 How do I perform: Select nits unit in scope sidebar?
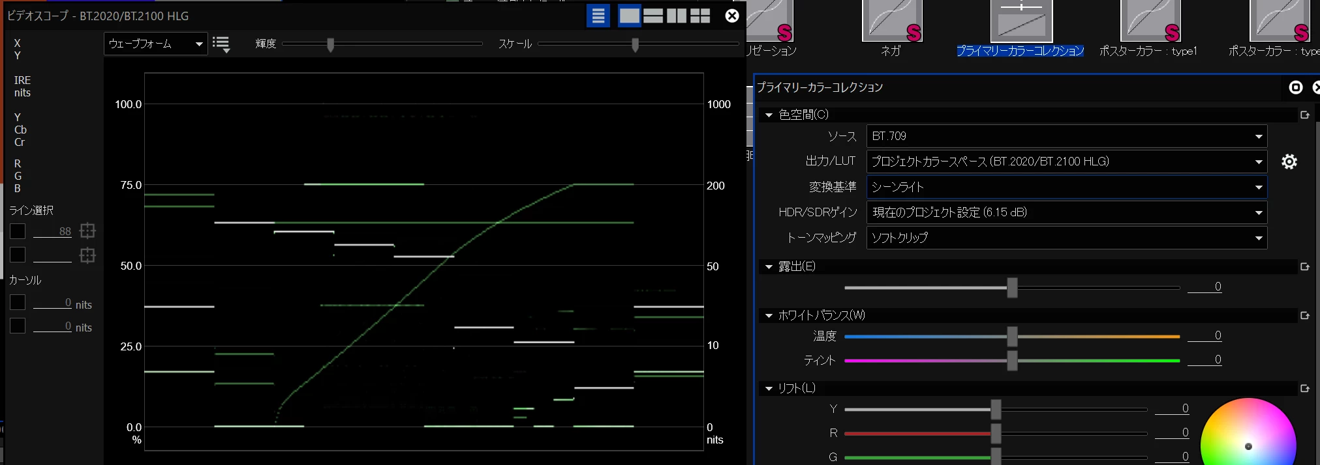22,92
